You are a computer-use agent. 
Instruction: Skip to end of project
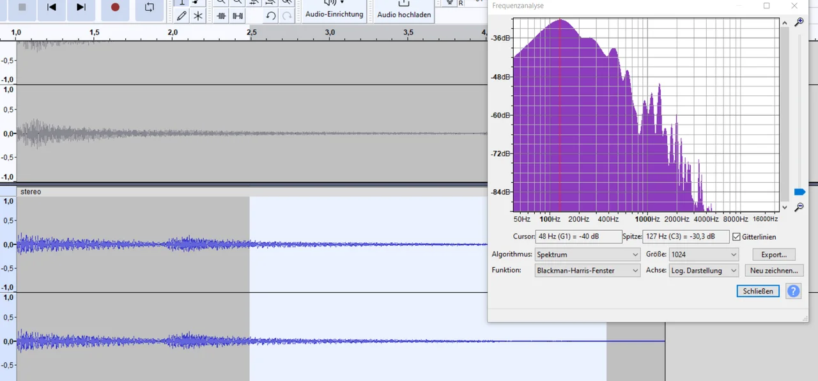81,8
